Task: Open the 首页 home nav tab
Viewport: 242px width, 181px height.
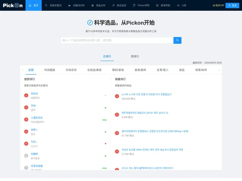Action: (x=34, y=5)
